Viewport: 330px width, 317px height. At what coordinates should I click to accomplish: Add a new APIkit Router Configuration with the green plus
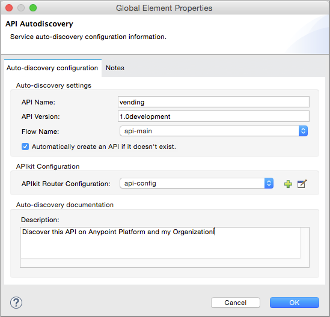[288, 184]
